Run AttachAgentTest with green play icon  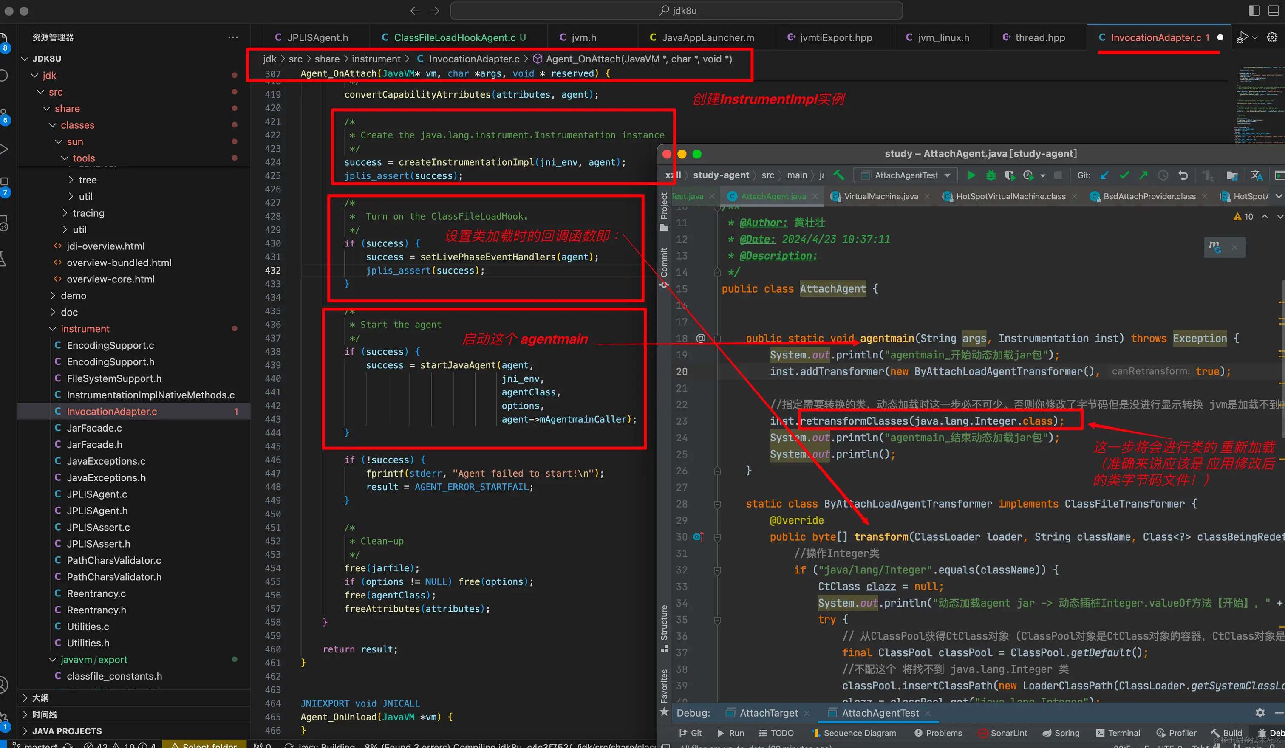click(971, 175)
